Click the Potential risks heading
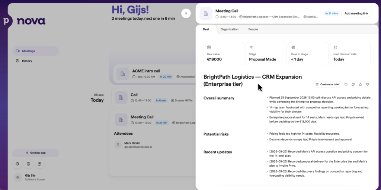The image size is (381, 190). click(216, 134)
